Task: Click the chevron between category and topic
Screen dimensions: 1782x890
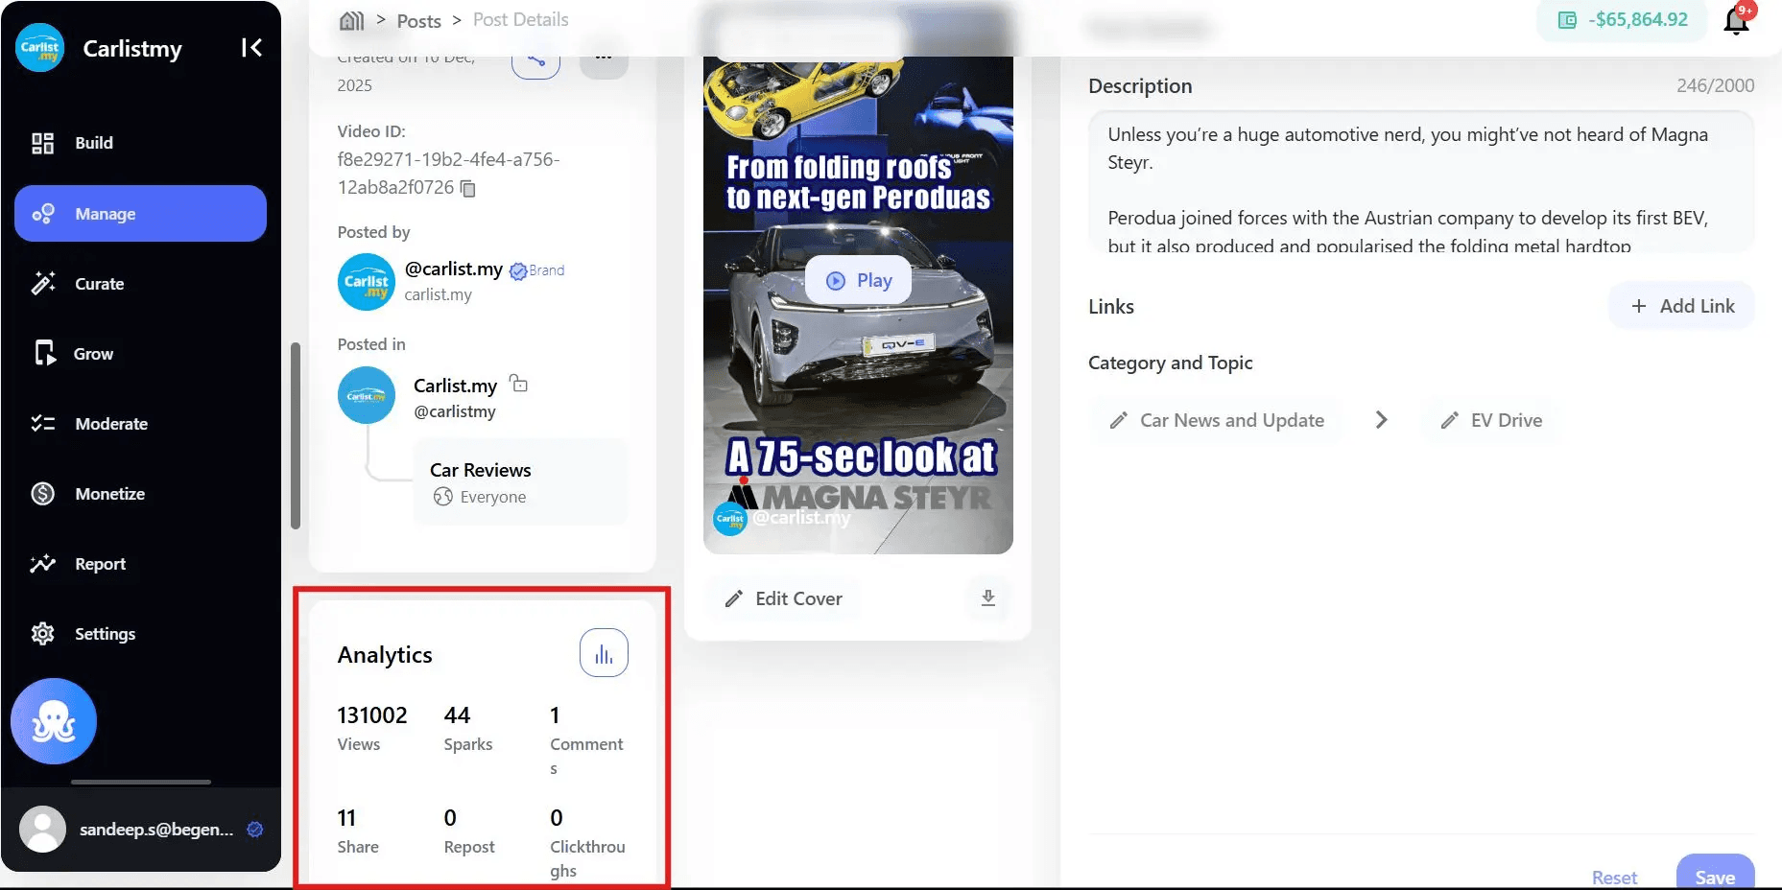Action: [1381, 420]
